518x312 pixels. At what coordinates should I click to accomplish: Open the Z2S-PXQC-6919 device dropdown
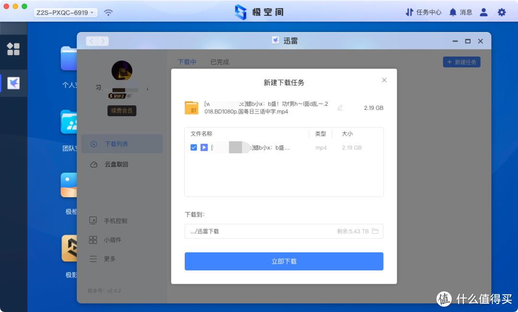click(x=65, y=12)
